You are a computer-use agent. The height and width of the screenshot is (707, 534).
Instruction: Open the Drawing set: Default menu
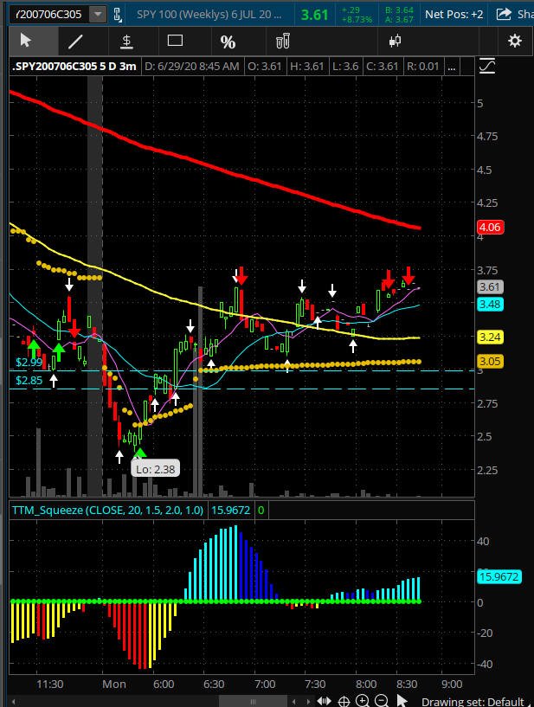coord(473,701)
